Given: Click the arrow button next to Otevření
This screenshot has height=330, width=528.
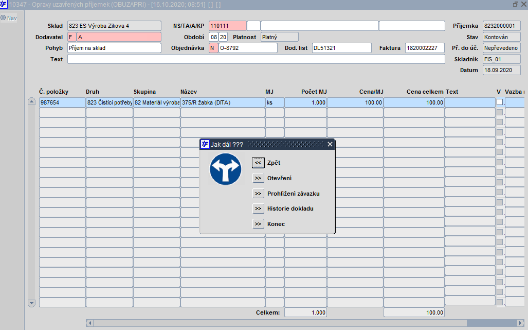Looking at the screenshot, I should point(258,178).
